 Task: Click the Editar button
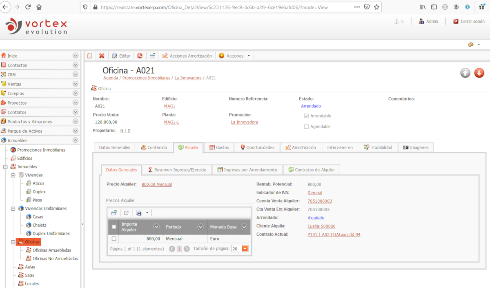pos(121,56)
